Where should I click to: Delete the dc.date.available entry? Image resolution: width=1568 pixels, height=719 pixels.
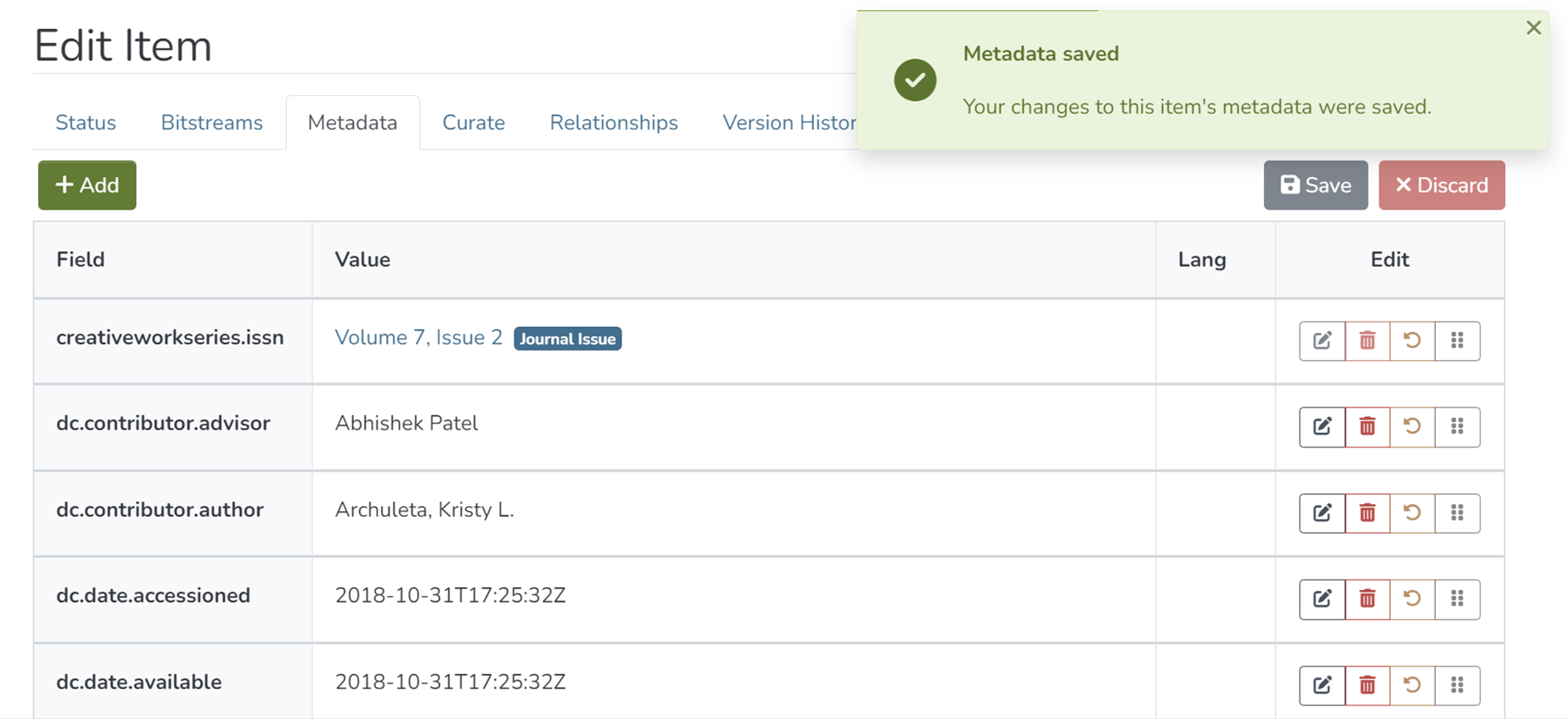click(x=1367, y=685)
